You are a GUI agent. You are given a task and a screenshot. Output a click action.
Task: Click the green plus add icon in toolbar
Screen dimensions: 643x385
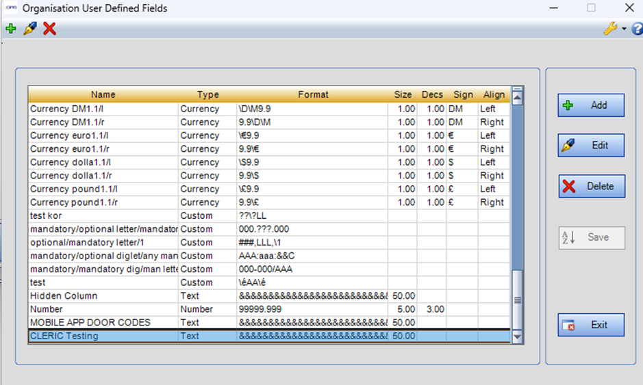10,29
